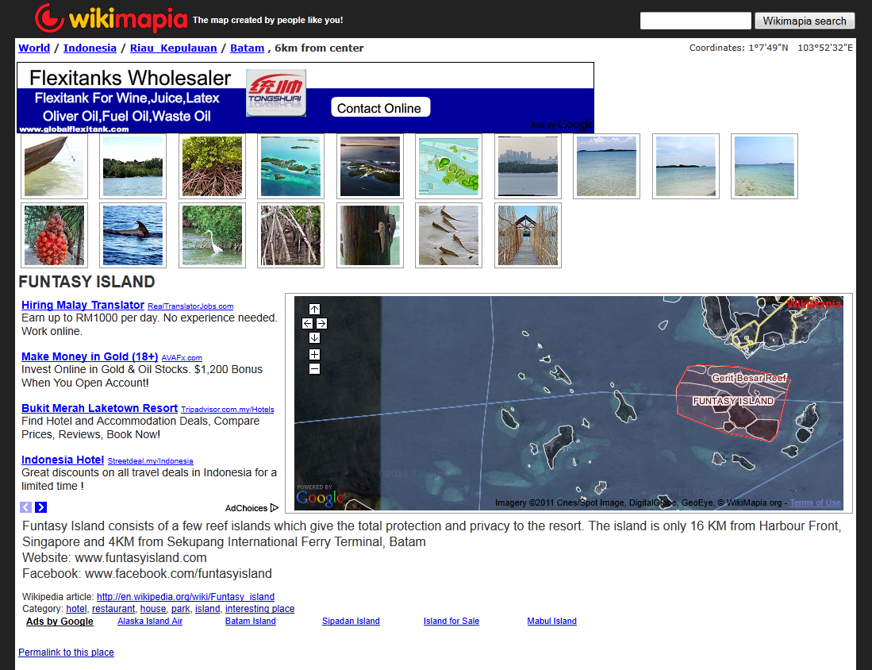Open RealTranslatorJobs.com link

tap(190, 306)
